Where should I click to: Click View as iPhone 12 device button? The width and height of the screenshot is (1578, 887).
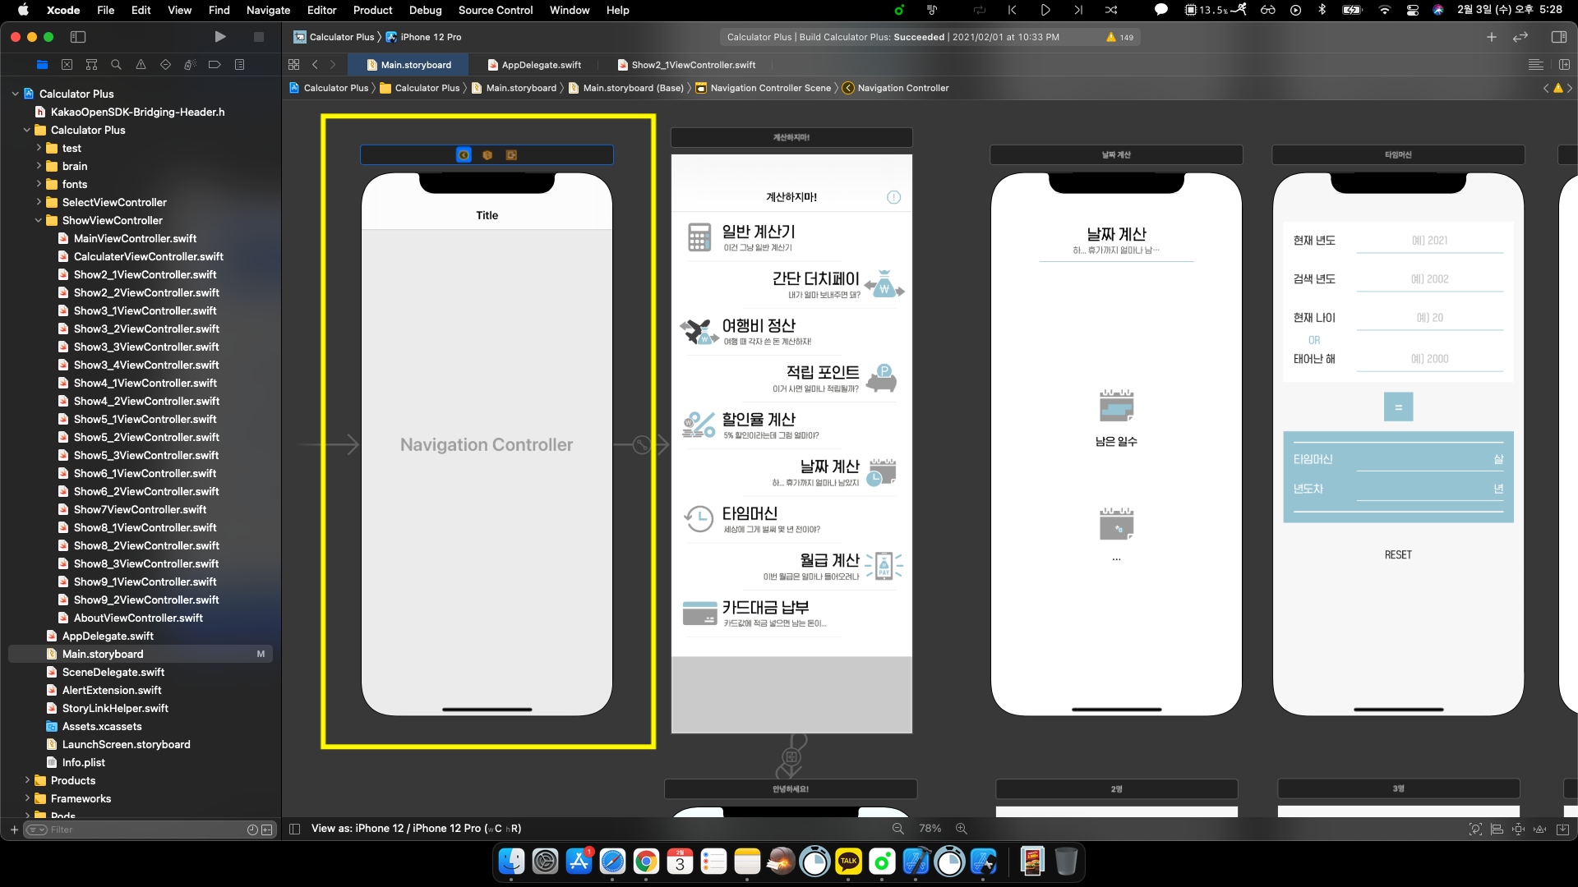(416, 829)
